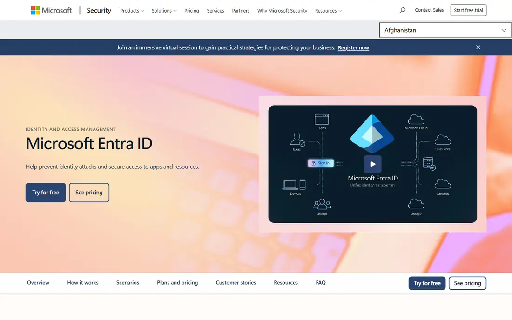Image resolution: width=512 pixels, height=320 pixels.
Task: Click the Microsoft Entra ID heading text
Action: click(x=89, y=144)
